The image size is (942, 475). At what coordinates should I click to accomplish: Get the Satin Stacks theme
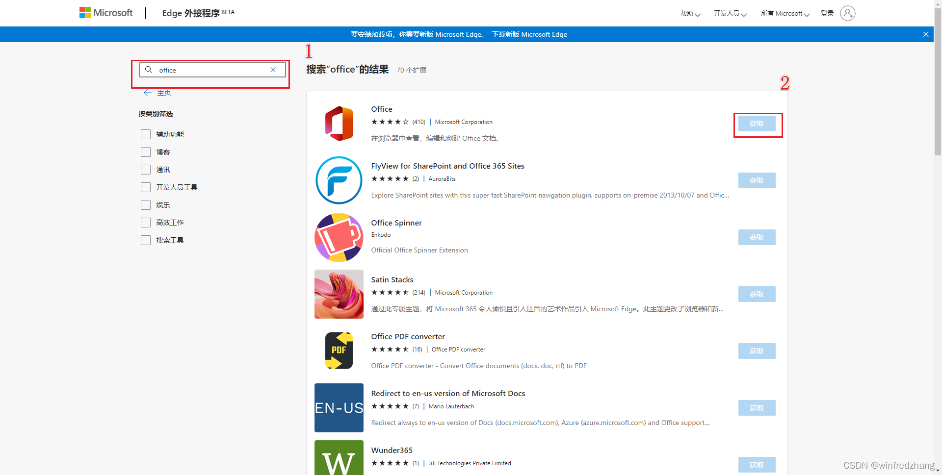[757, 294]
